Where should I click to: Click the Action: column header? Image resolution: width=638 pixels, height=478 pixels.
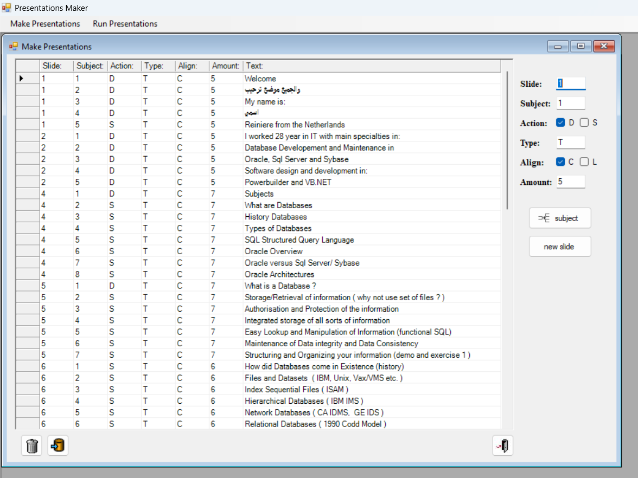pos(124,66)
